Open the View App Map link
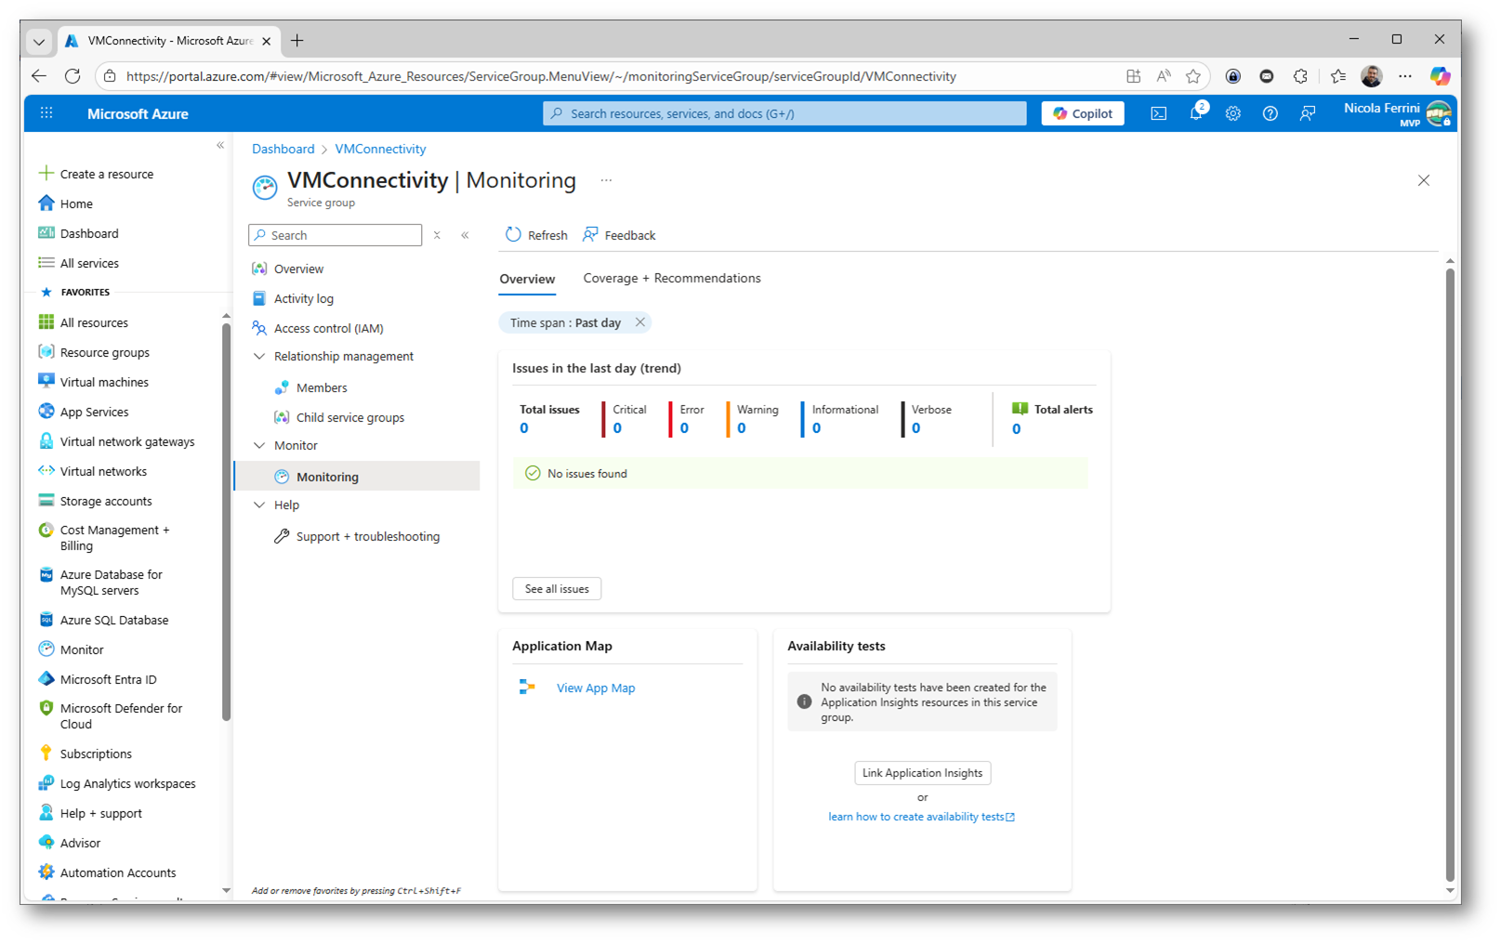 (595, 688)
